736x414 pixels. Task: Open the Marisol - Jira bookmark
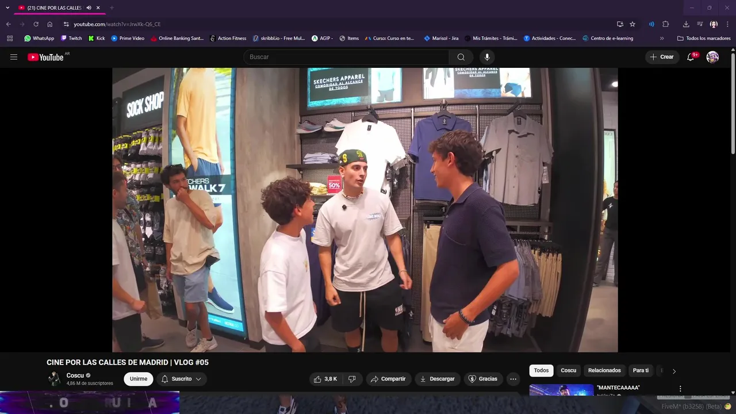441,39
